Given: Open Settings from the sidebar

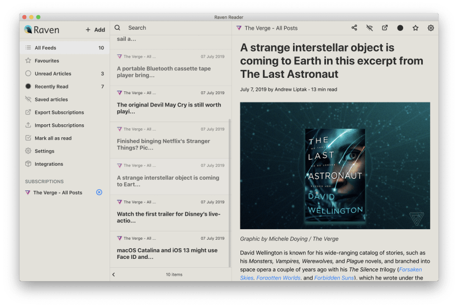Looking at the screenshot, I should click(x=64, y=151).
